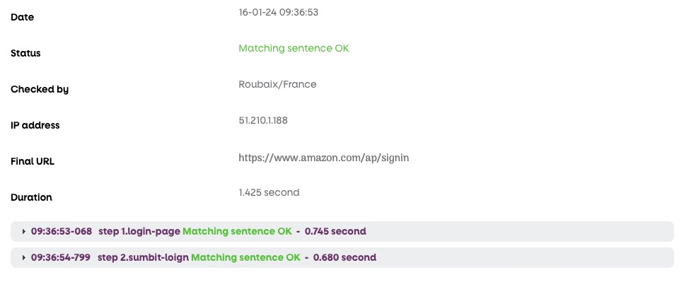
Task: Click the 0.745 second step duration
Action: pos(335,231)
